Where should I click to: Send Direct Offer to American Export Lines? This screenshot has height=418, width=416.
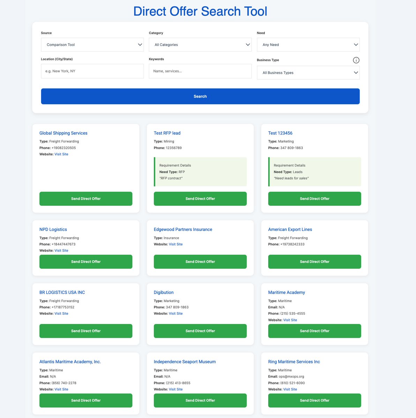tap(315, 262)
